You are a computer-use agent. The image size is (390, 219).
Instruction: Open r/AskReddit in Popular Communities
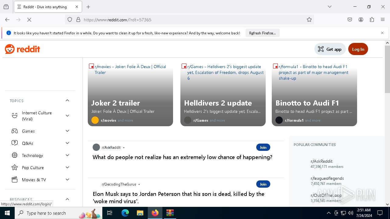coord(321,161)
